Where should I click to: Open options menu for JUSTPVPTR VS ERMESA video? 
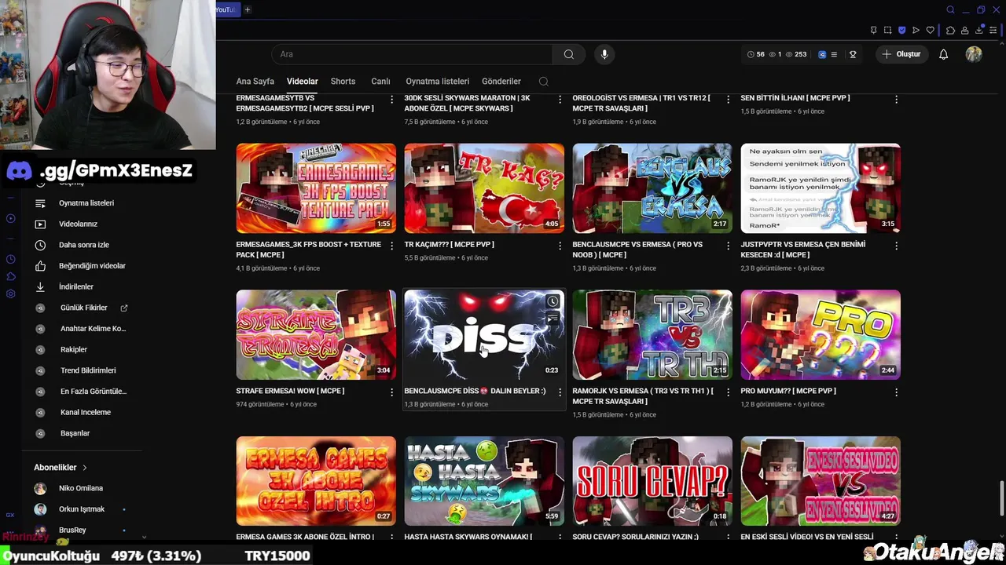point(896,246)
